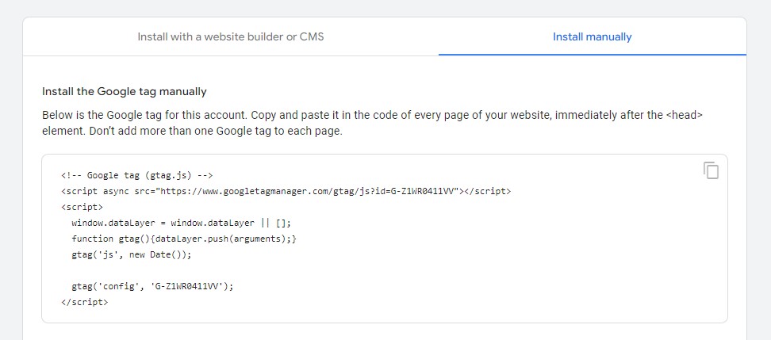This screenshot has width=771, height=340.
Task: Copy the Google tag code snippet
Action: tap(711, 170)
